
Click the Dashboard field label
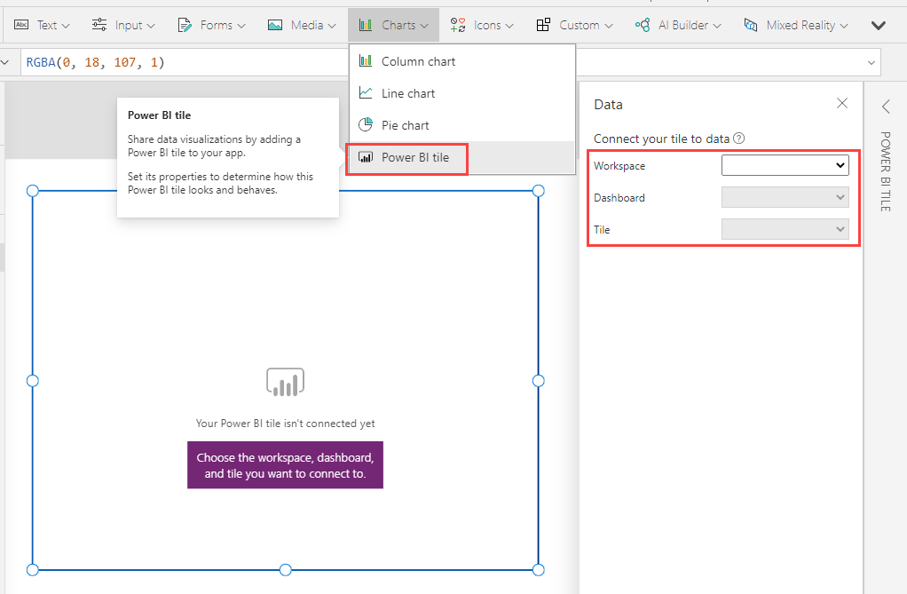point(619,197)
